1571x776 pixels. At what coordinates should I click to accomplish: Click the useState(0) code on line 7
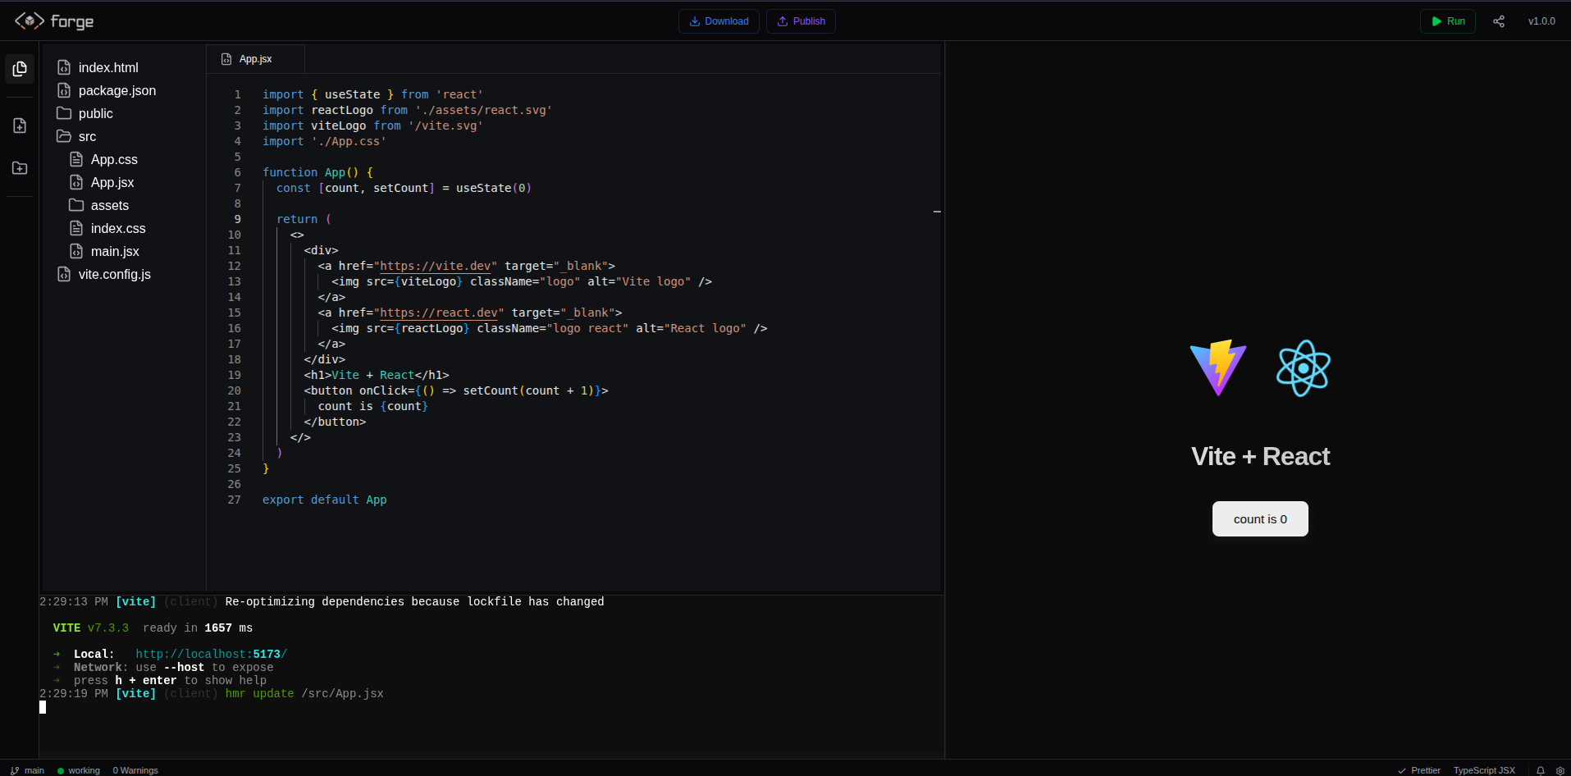point(494,188)
